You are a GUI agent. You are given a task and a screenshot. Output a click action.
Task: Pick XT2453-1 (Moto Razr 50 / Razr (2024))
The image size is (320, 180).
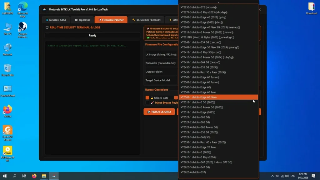click(x=218, y=72)
